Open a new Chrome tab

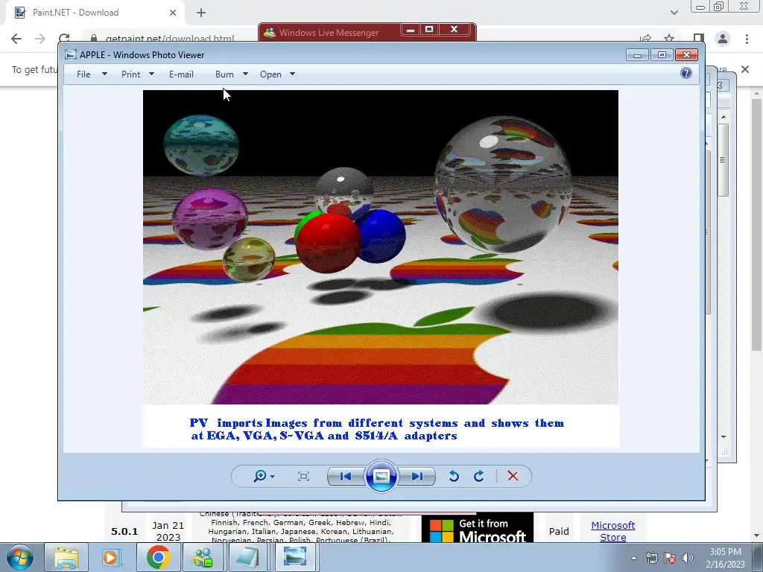click(201, 13)
